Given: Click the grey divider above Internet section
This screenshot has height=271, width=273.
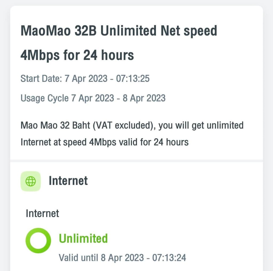Looking at the screenshot, I should tap(136, 161).
